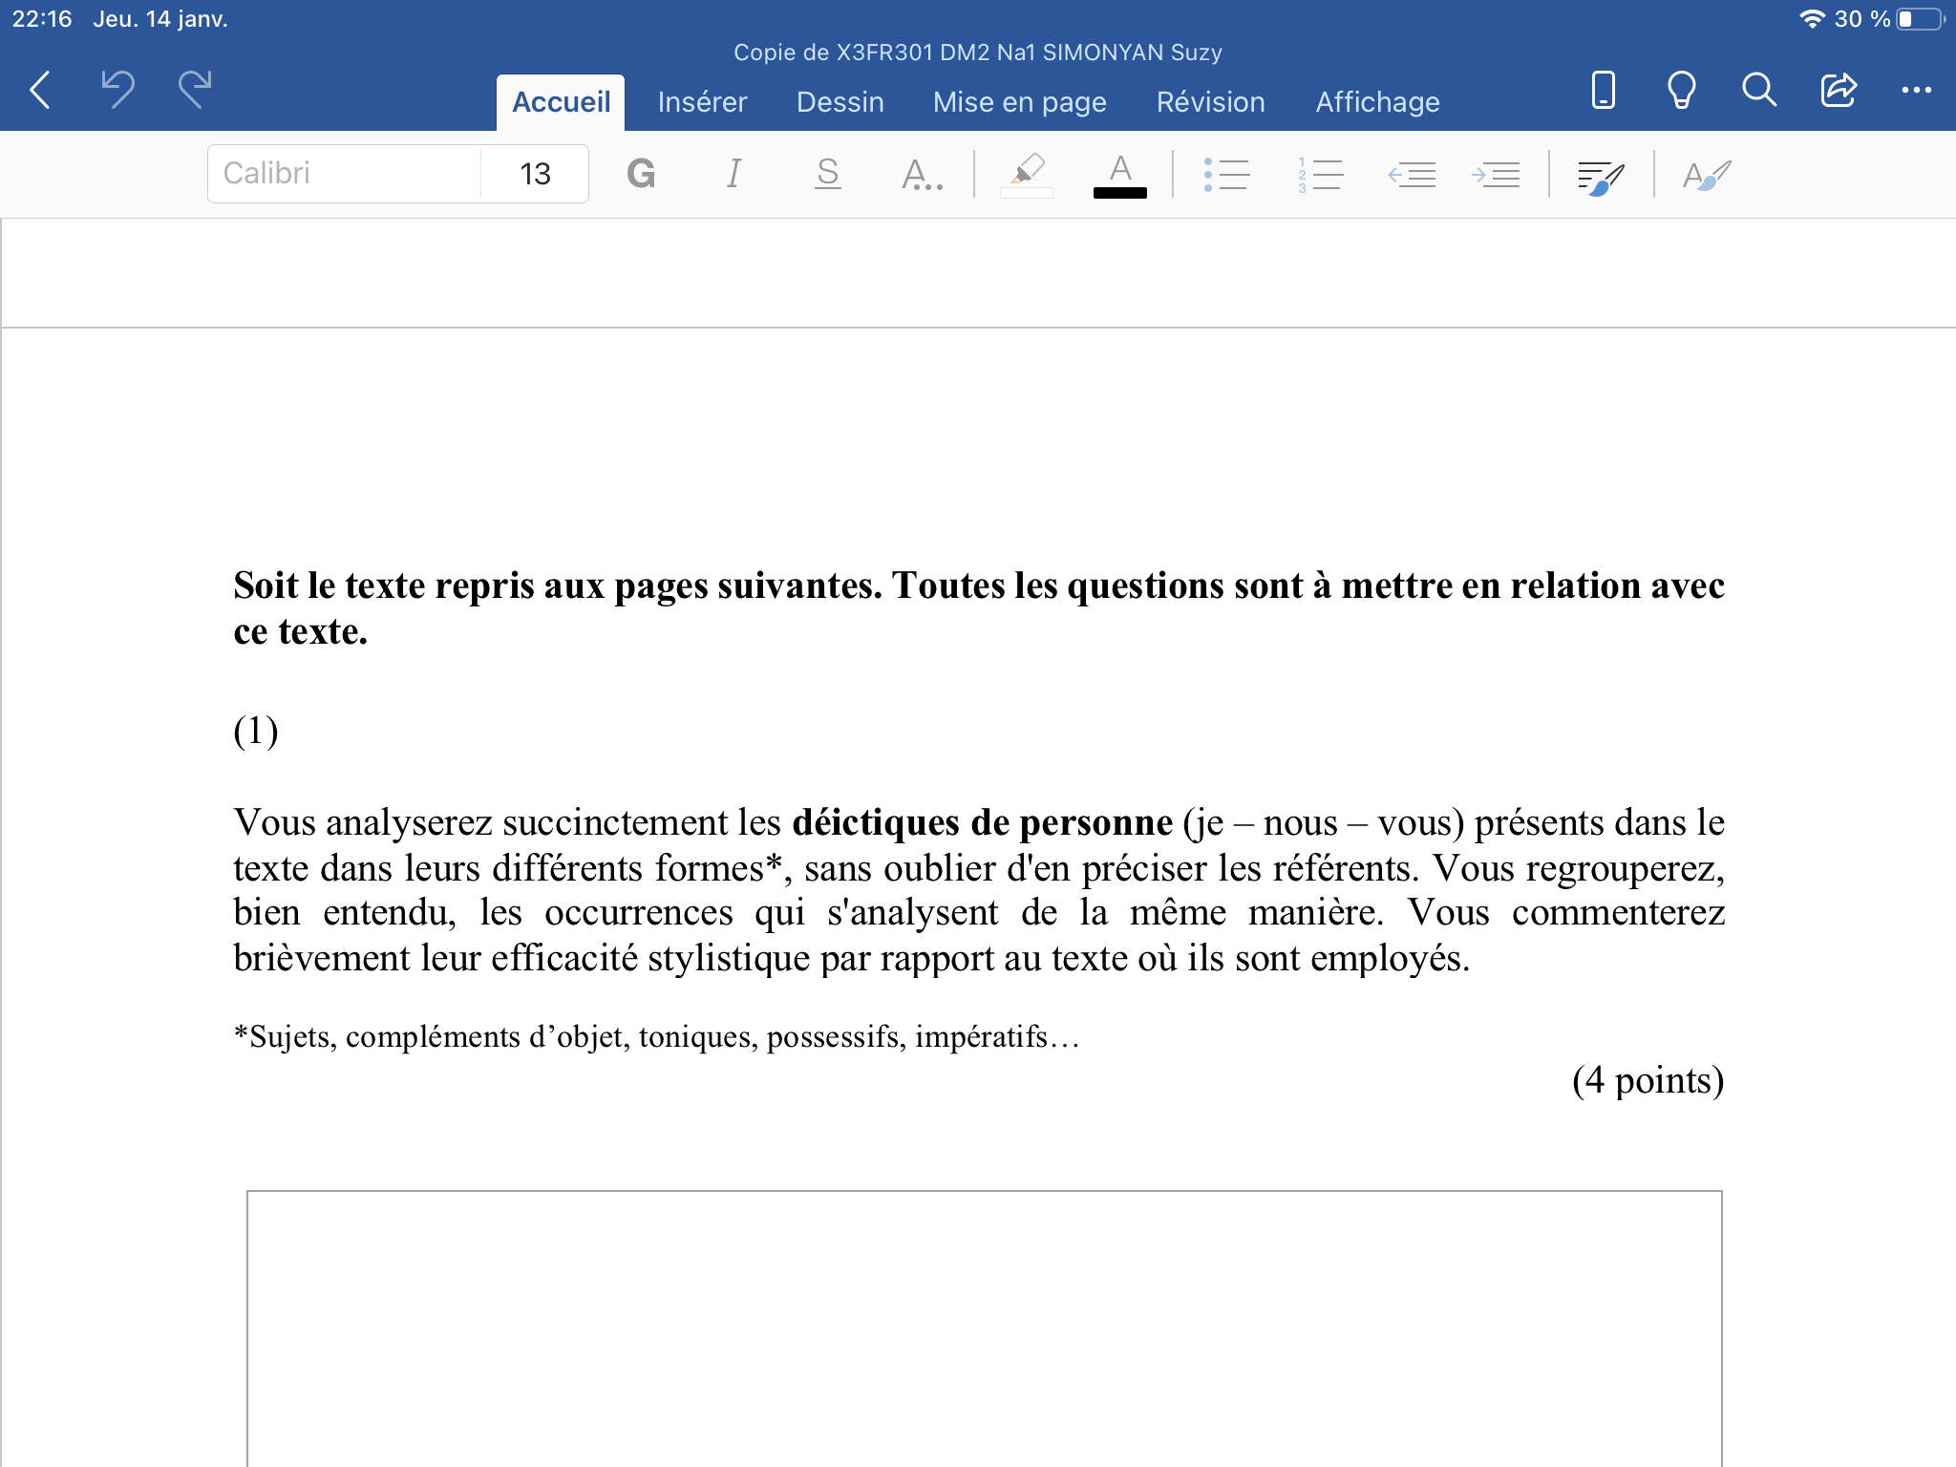This screenshot has height=1467, width=1956.
Task: Toggle italic formatting
Action: coord(733,174)
